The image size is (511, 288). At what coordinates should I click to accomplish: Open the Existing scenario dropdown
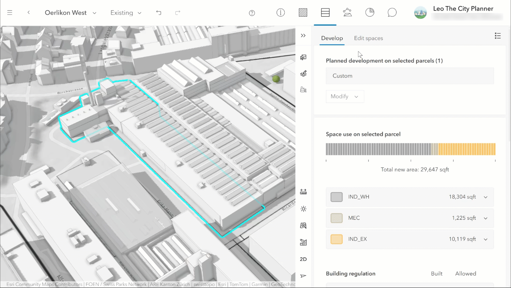[126, 13]
